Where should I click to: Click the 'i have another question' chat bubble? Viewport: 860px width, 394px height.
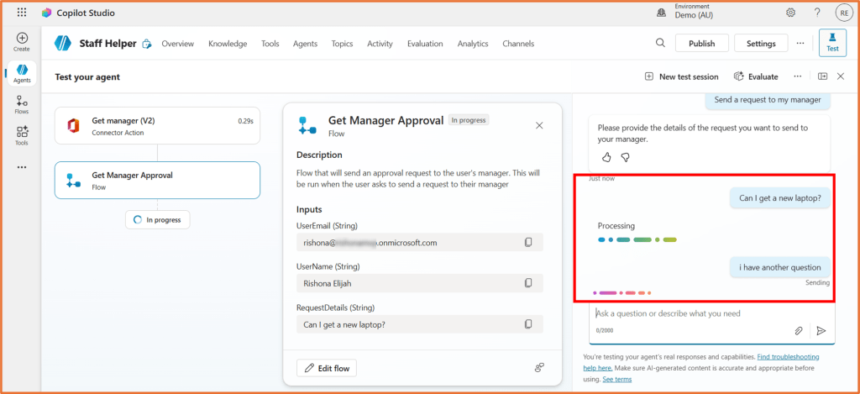click(x=780, y=267)
